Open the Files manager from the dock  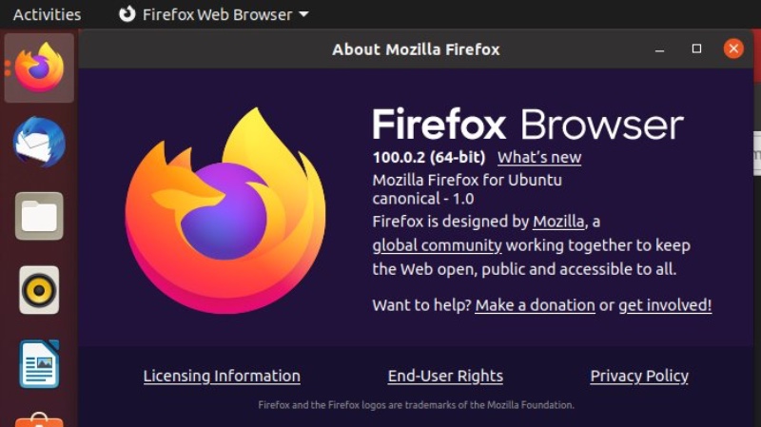[x=39, y=216]
